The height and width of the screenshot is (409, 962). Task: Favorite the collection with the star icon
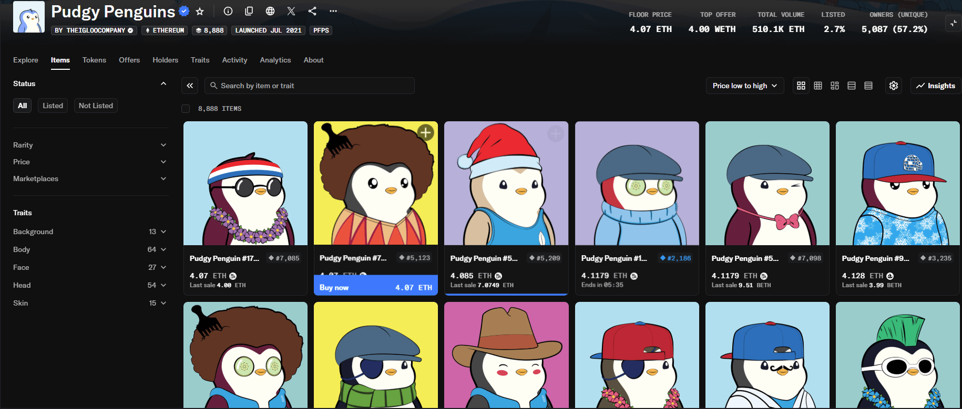tap(200, 11)
